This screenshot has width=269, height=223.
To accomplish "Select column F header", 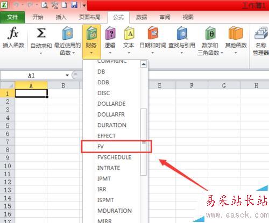I will [192, 85].
